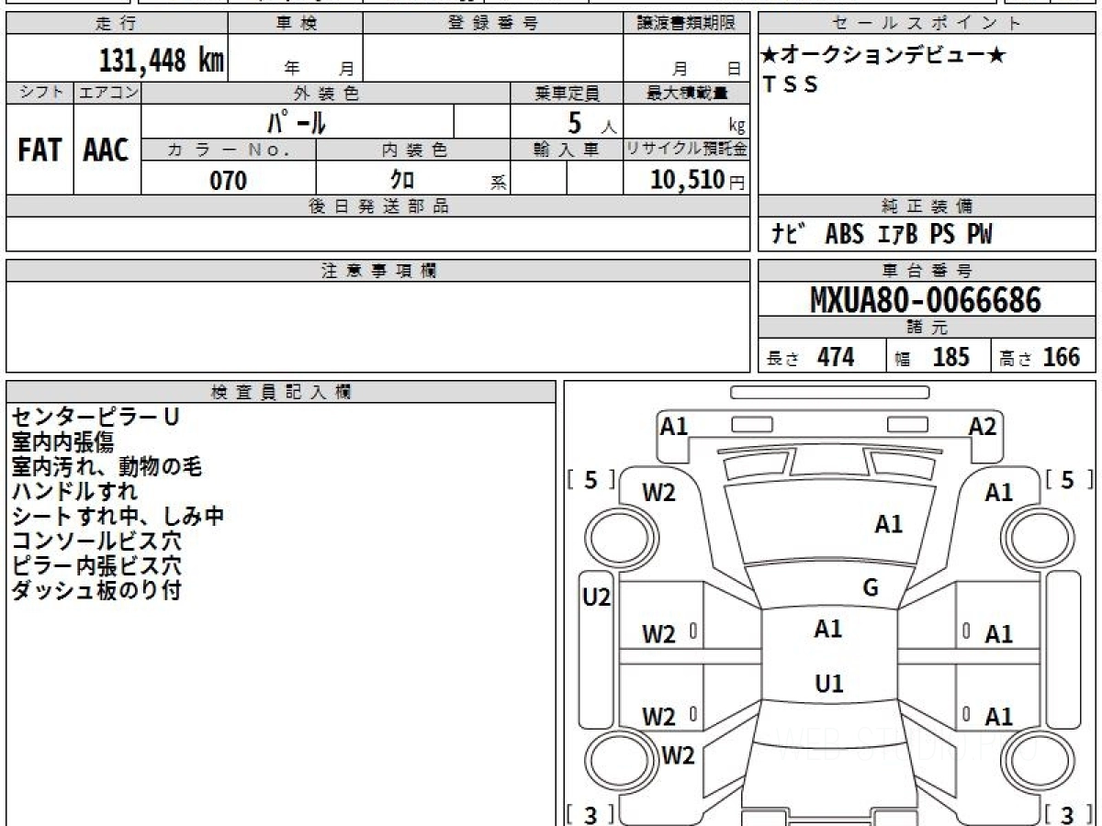Click the 輸入車 label
Image resolution: width=1102 pixels, height=826 pixels.
(567, 151)
